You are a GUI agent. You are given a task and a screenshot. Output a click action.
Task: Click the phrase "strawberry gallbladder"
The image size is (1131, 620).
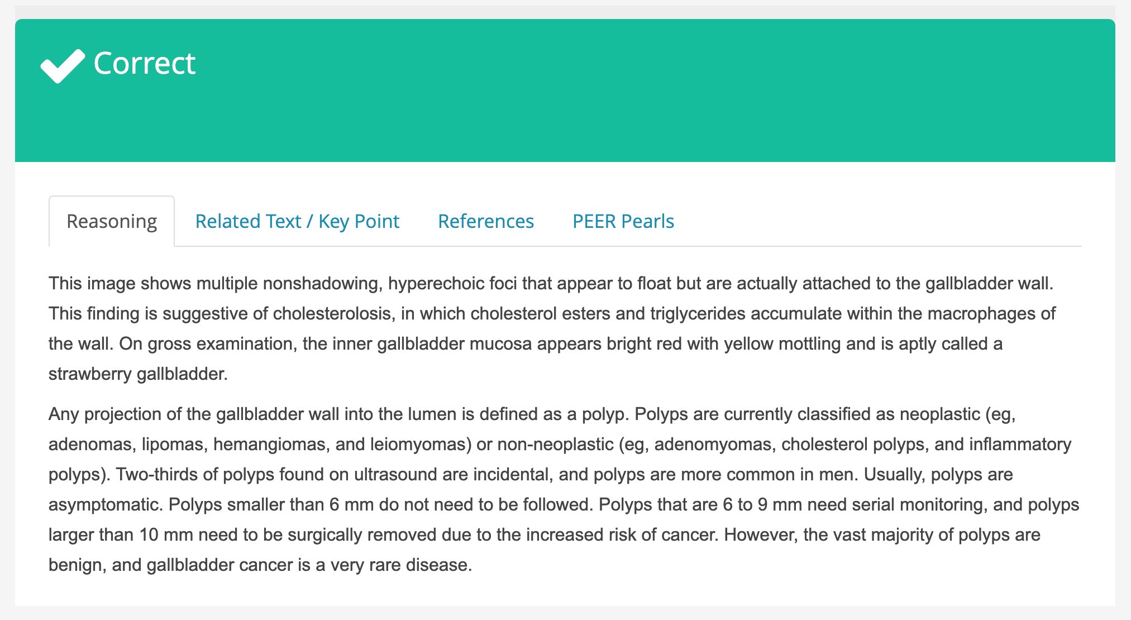tap(137, 374)
